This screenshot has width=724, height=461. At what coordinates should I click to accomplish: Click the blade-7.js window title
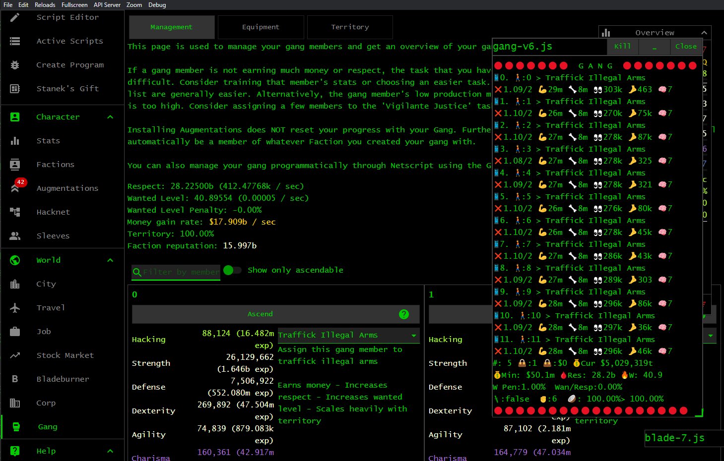pos(675,438)
